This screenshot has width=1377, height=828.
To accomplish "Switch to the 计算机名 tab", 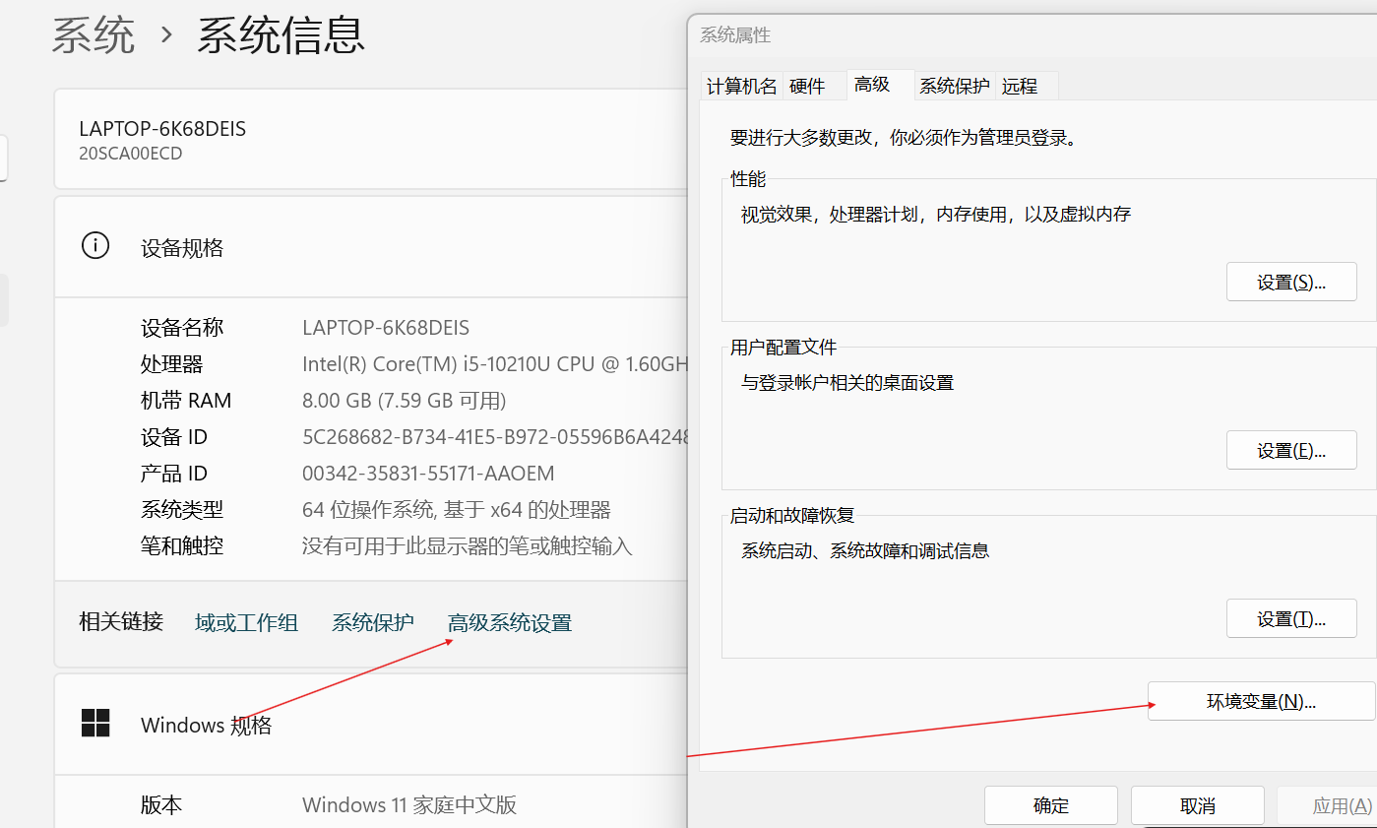I will pyautogui.click(x=741, y=87).
